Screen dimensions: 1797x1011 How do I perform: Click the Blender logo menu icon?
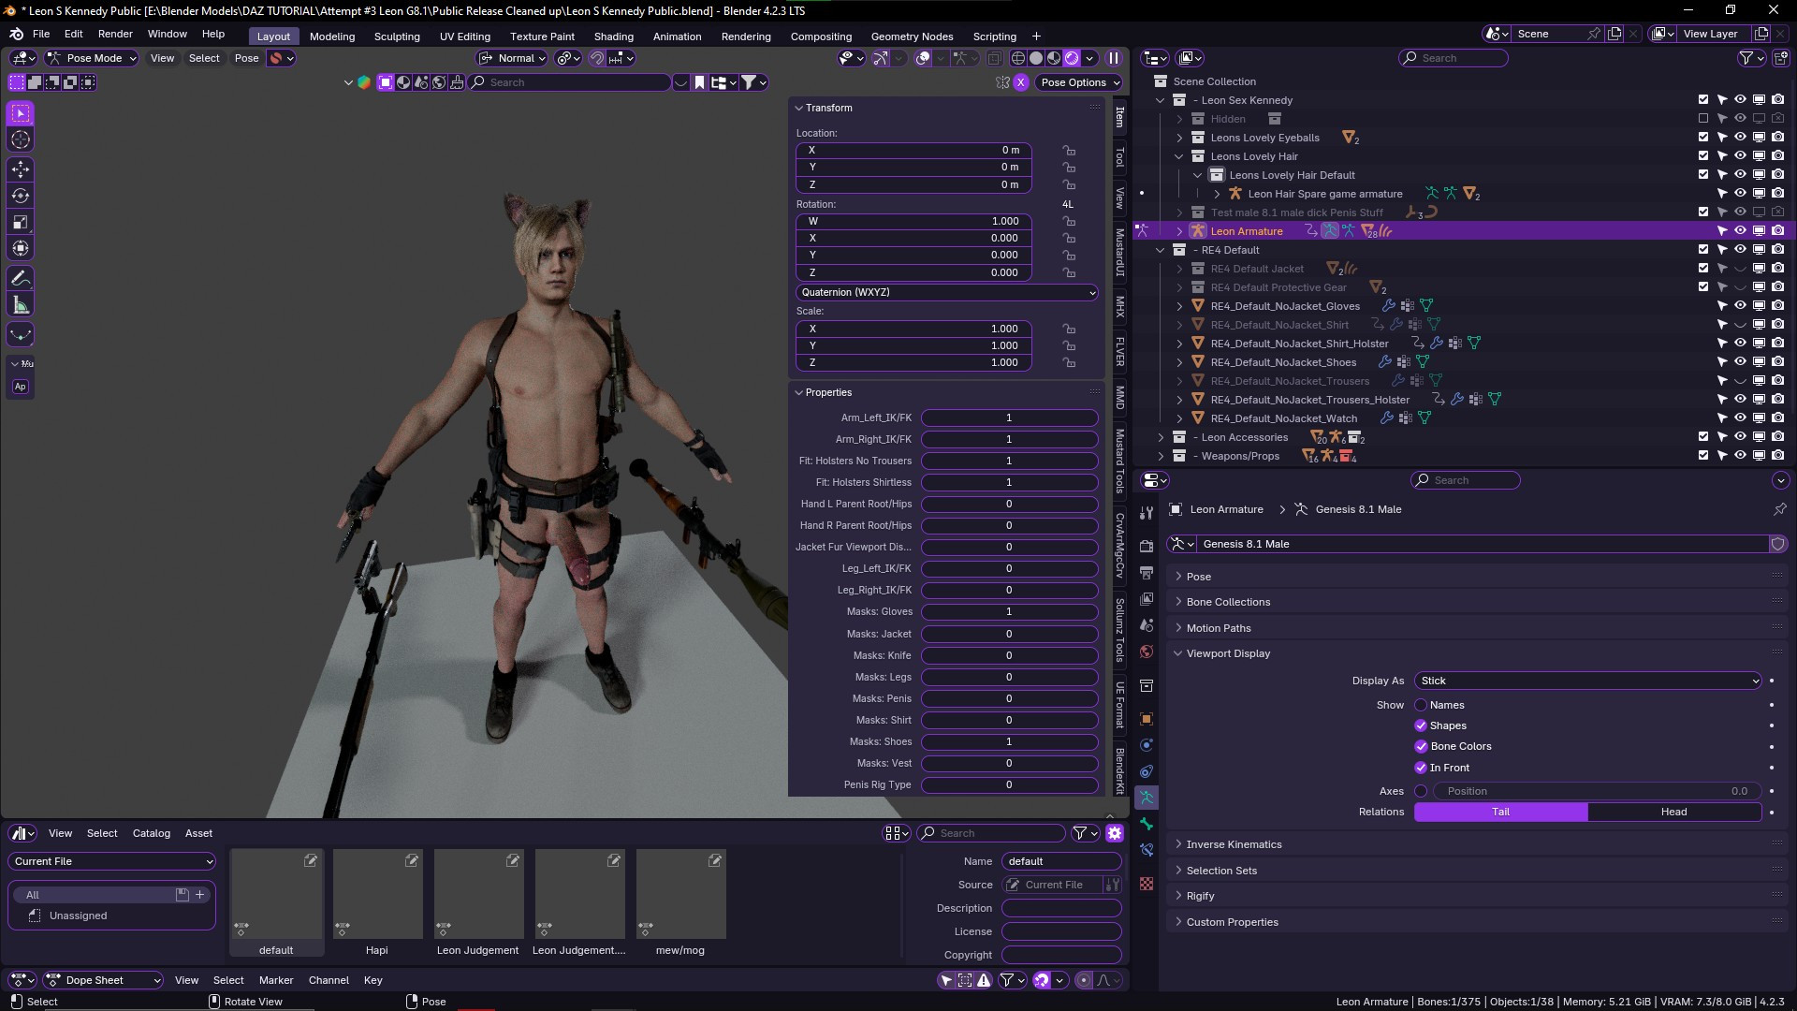pos(16,34)
